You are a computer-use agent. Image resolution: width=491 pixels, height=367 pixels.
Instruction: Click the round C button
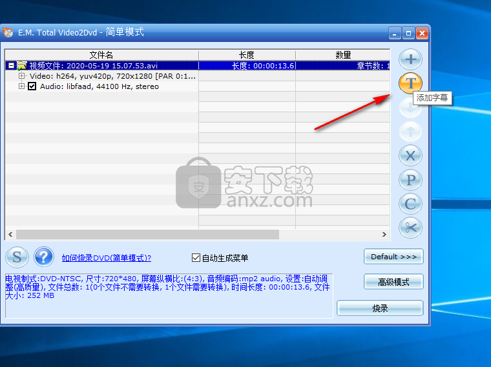click(410, 204)
